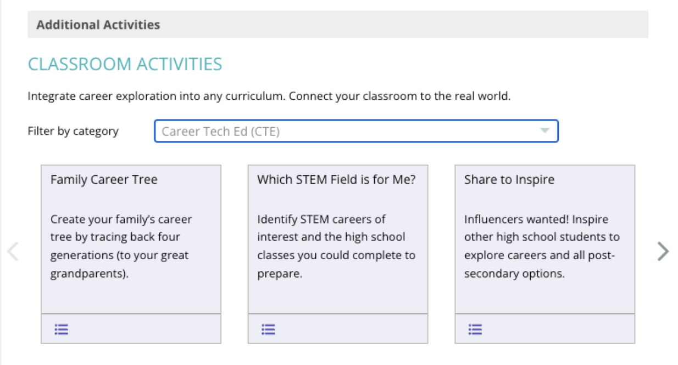Click the list icon under Share to Inspire

[x=475, y=329]
